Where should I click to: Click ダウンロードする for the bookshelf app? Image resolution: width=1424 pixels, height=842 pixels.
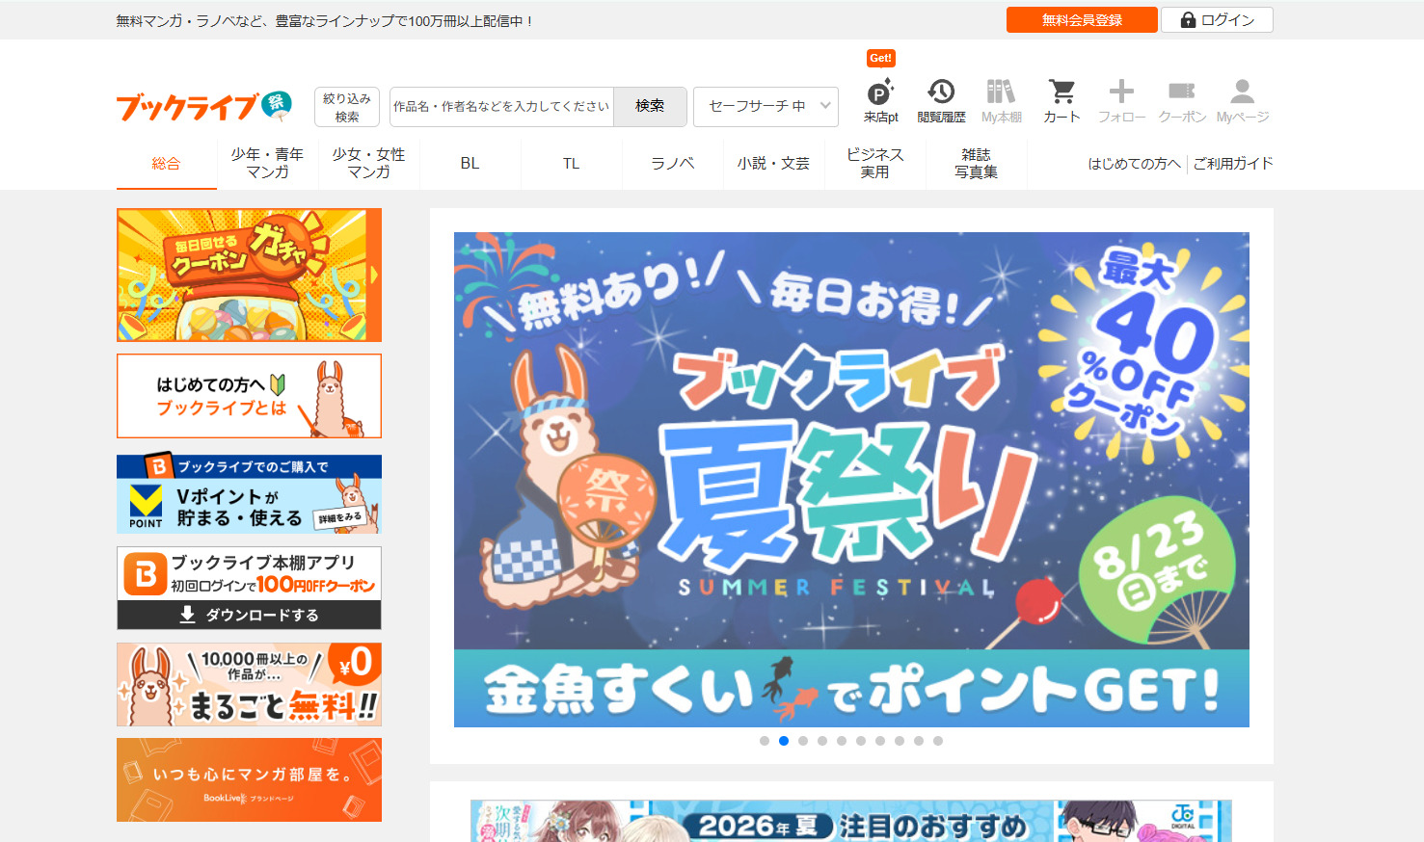[x=249, y=615]
